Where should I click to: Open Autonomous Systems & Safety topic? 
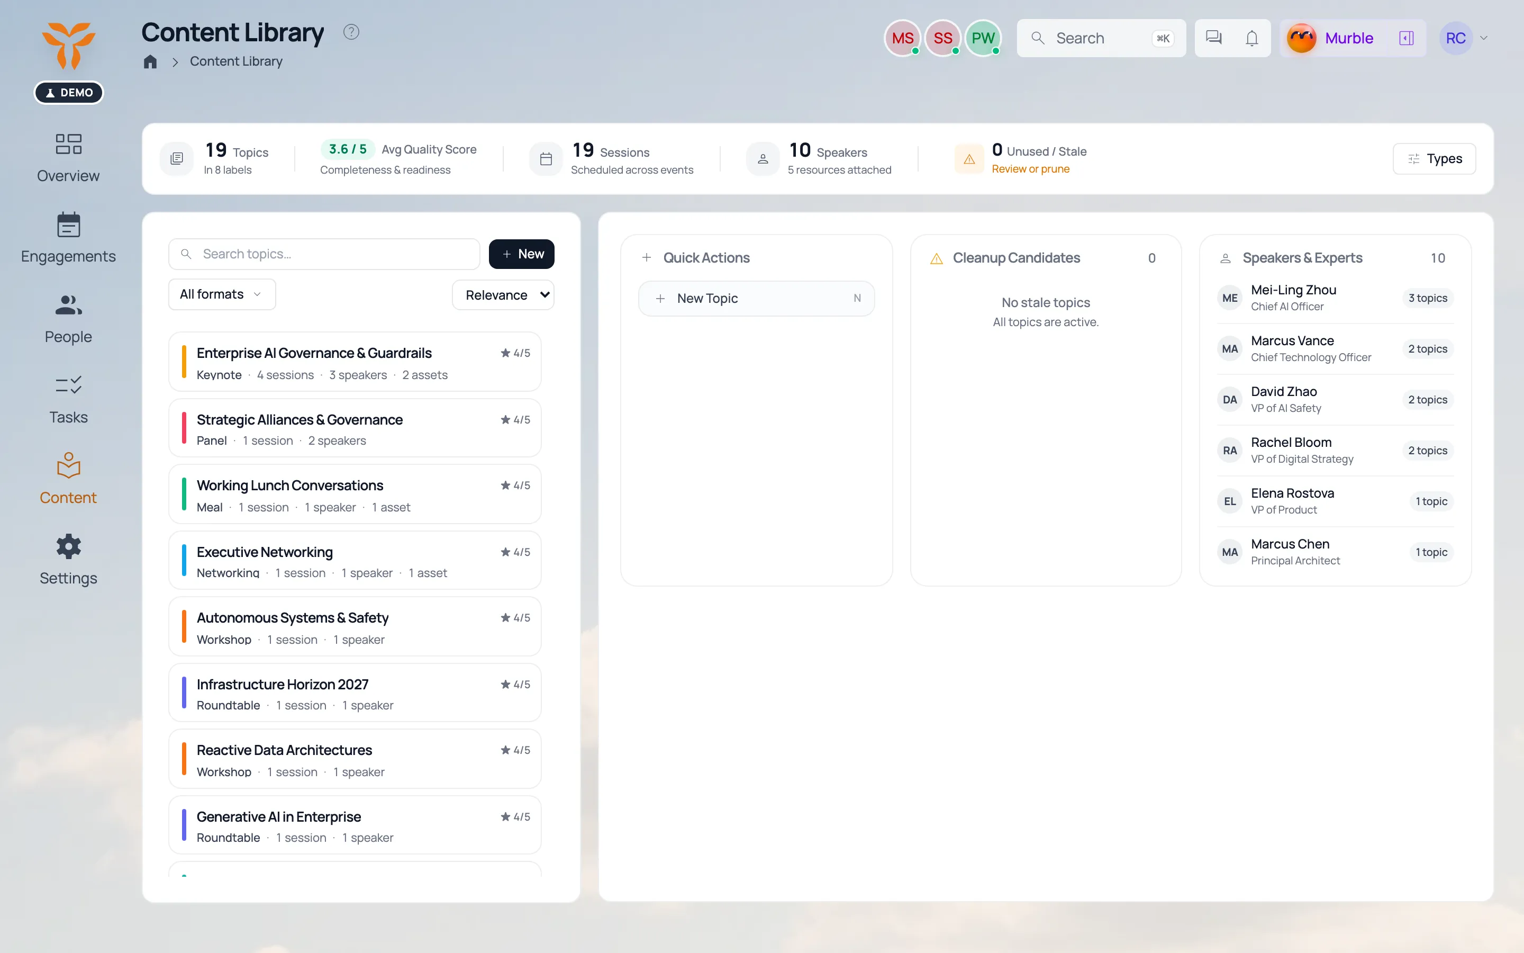click(x=355, y=626)
